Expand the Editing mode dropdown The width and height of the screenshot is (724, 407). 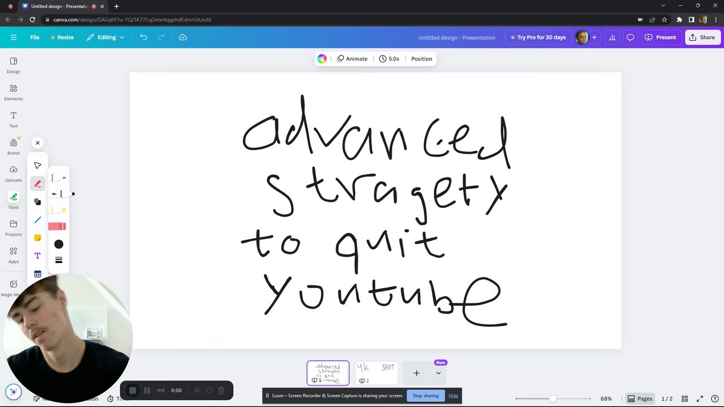[106, 37]
